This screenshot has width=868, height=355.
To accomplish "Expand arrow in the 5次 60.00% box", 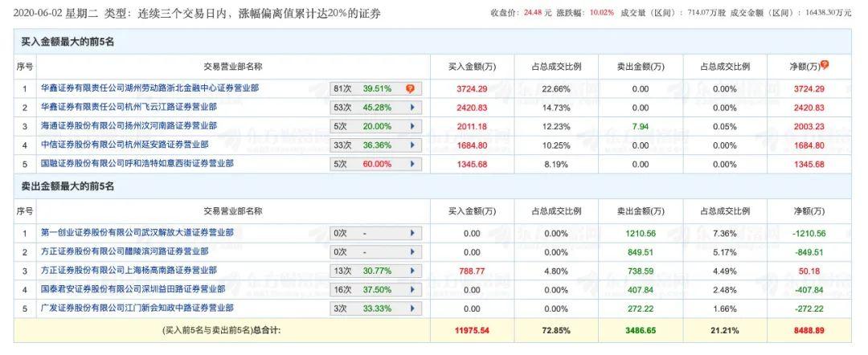I will (x=412, y=164).
